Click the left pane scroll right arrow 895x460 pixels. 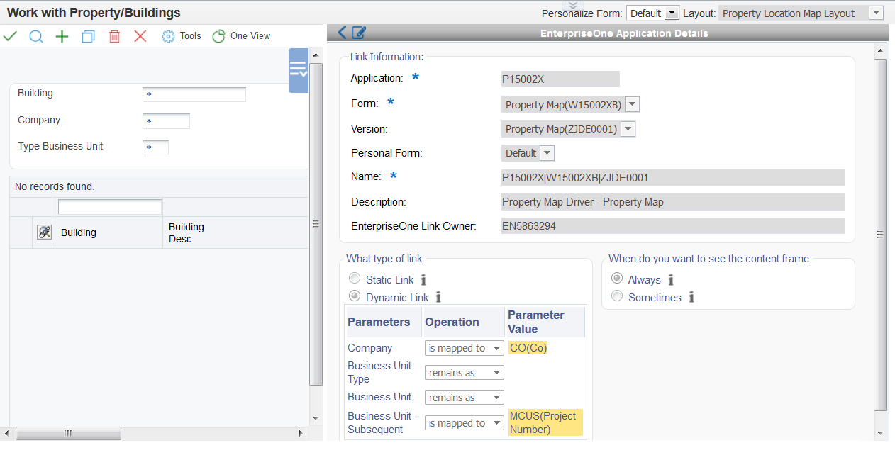pos(301,433)
